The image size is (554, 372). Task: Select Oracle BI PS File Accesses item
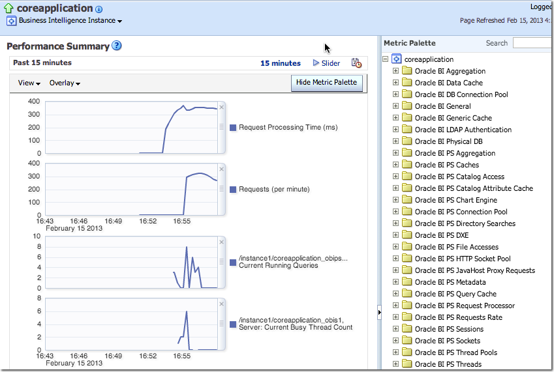457,247
